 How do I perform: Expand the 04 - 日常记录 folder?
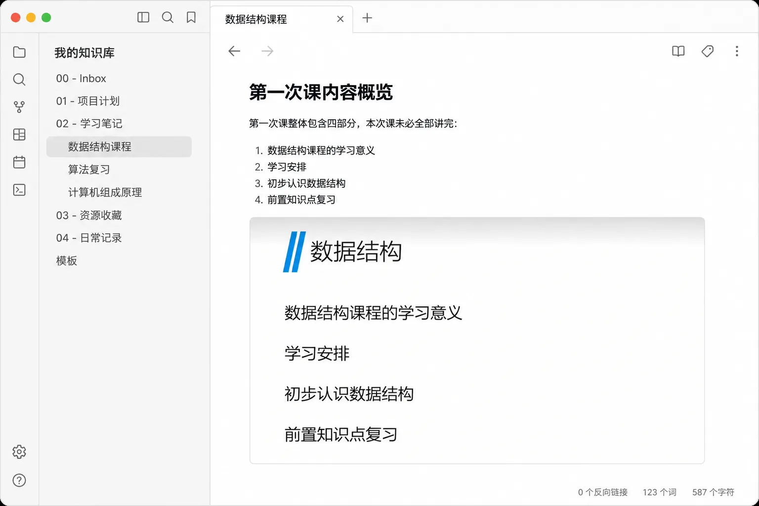coord(89,238)
